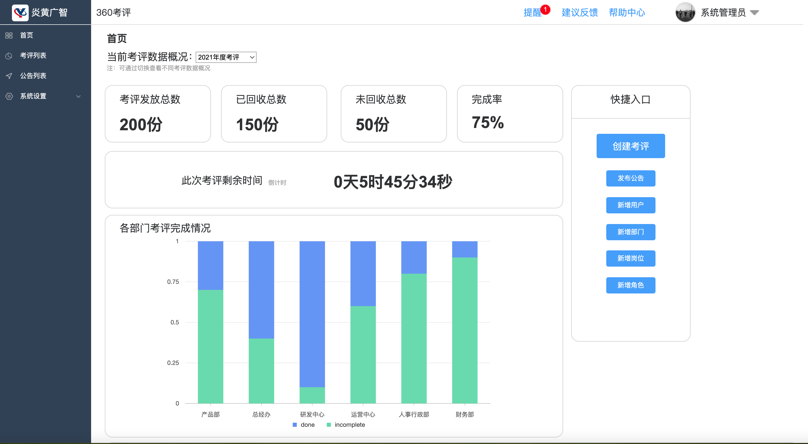
Task: Click the 360考评 header title
Action: coord(113,12)
